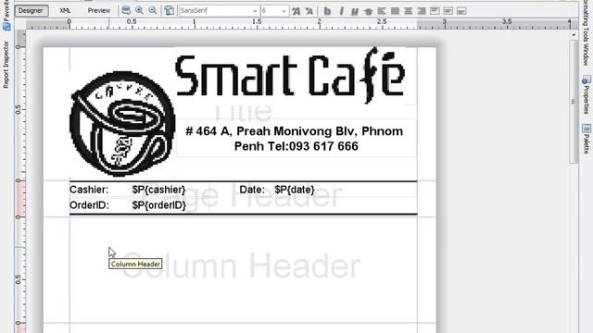Click the zoom in magnifier icon
Screen dimensions: 593x333
(139, 10)
